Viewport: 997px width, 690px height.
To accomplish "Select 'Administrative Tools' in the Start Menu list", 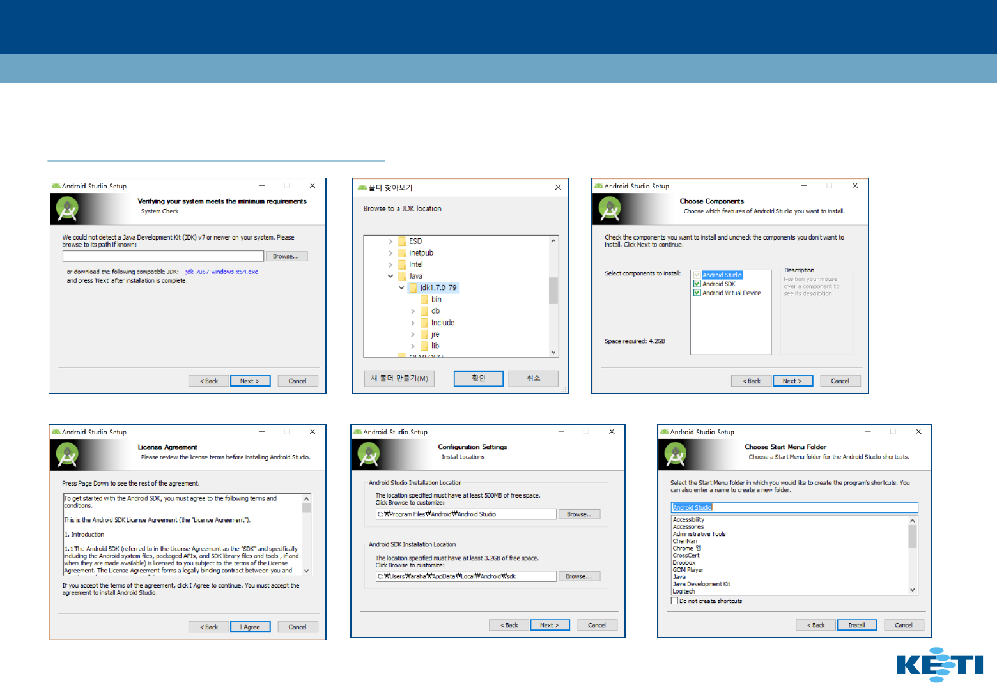I will 699,534.
